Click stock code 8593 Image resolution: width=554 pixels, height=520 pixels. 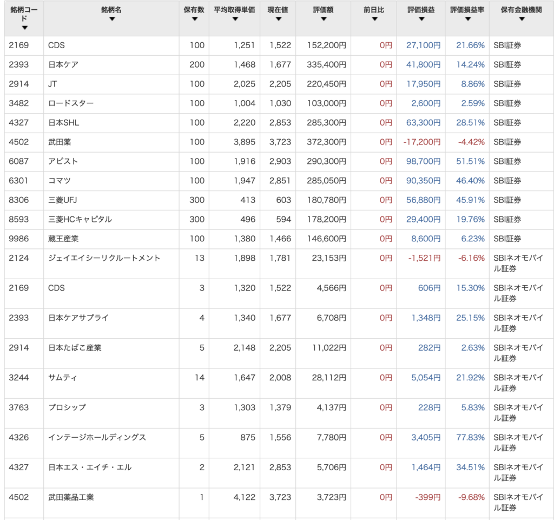(x=19, y=219)
